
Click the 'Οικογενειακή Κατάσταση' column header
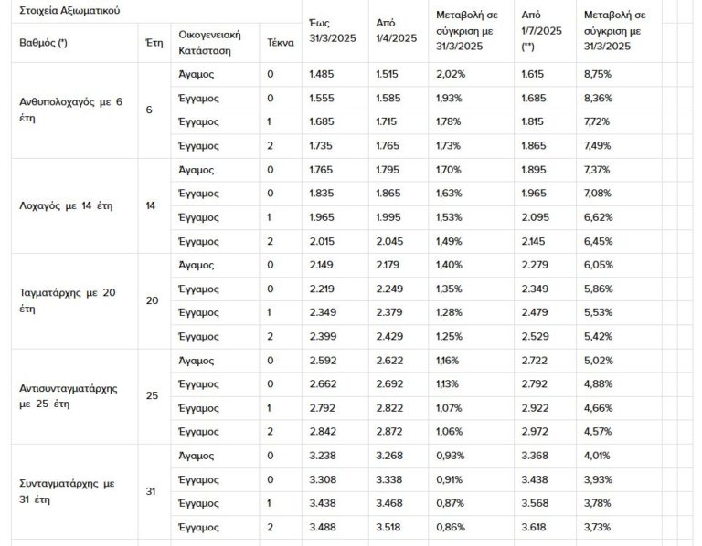209,43
